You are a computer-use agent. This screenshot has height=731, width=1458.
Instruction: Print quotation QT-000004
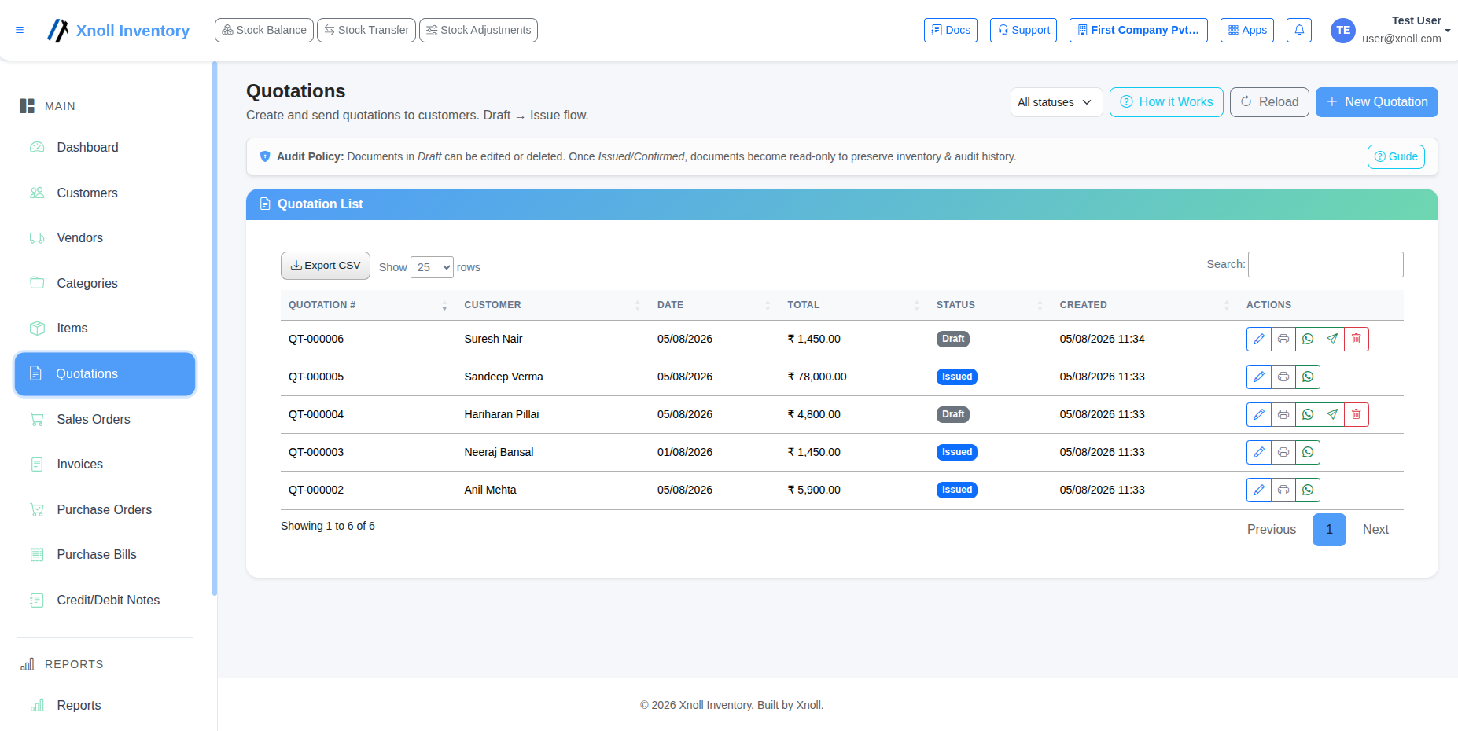tap(1283, 414)
